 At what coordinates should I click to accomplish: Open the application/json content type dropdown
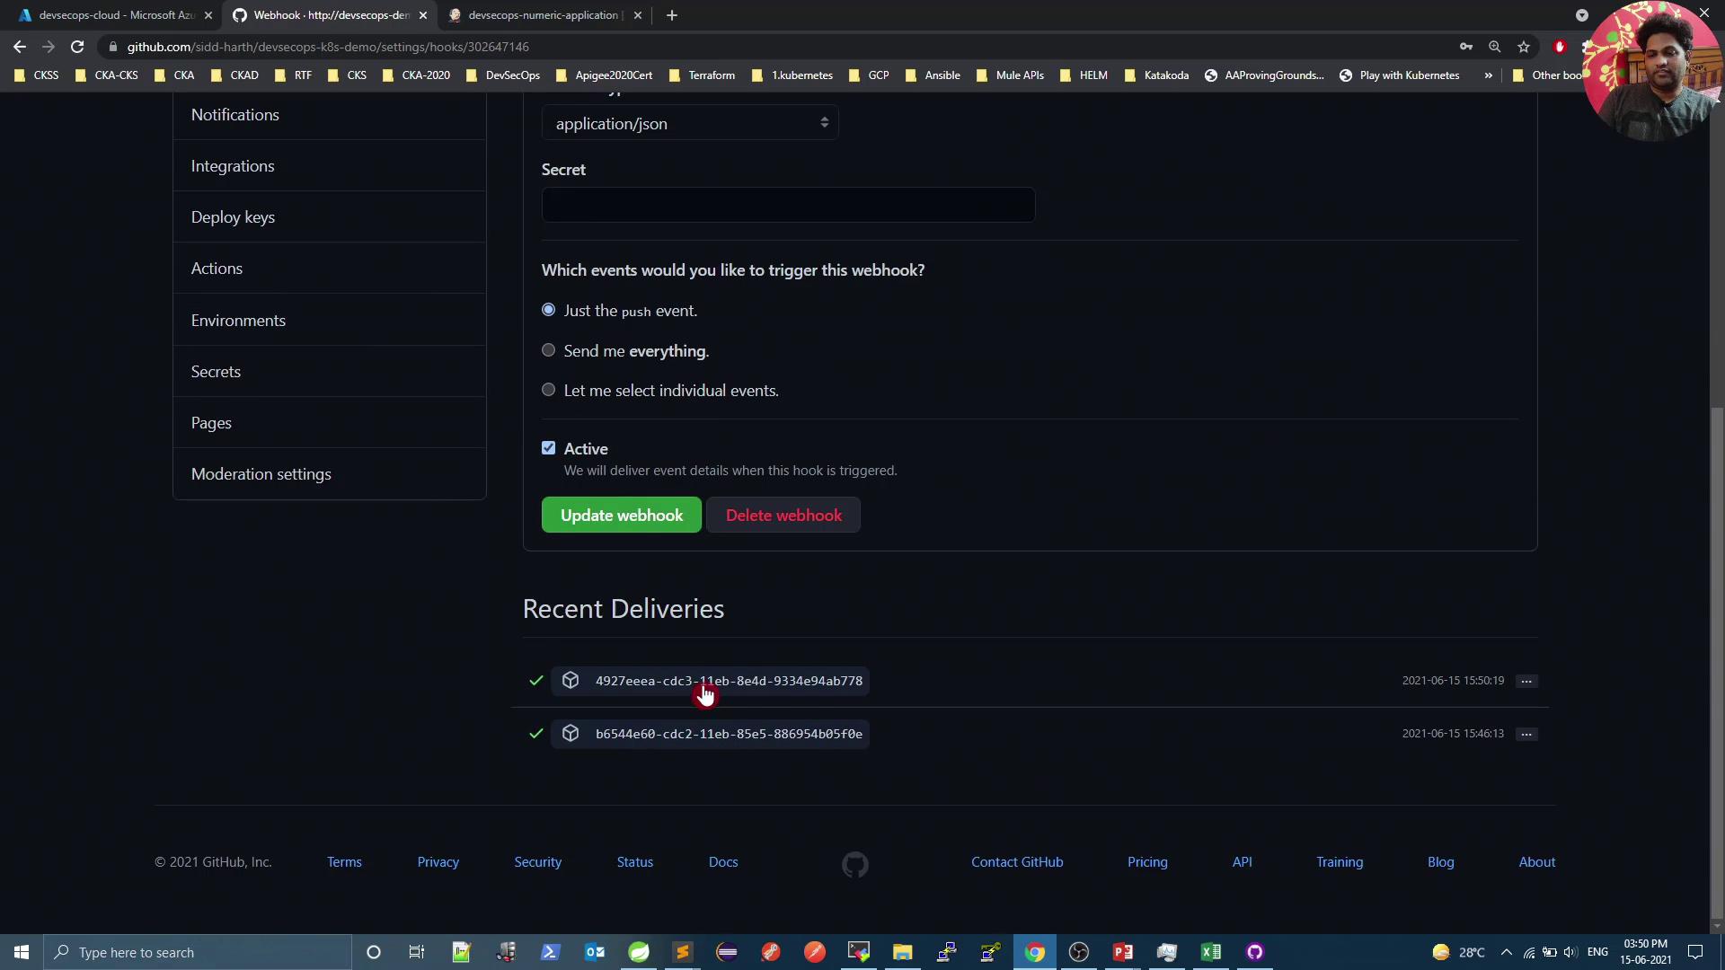[x=689, y=123]
